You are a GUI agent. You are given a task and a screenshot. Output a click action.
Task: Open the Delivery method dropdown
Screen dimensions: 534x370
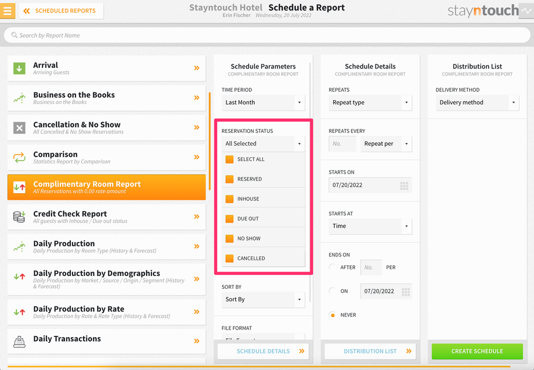[x=477, y=103]
